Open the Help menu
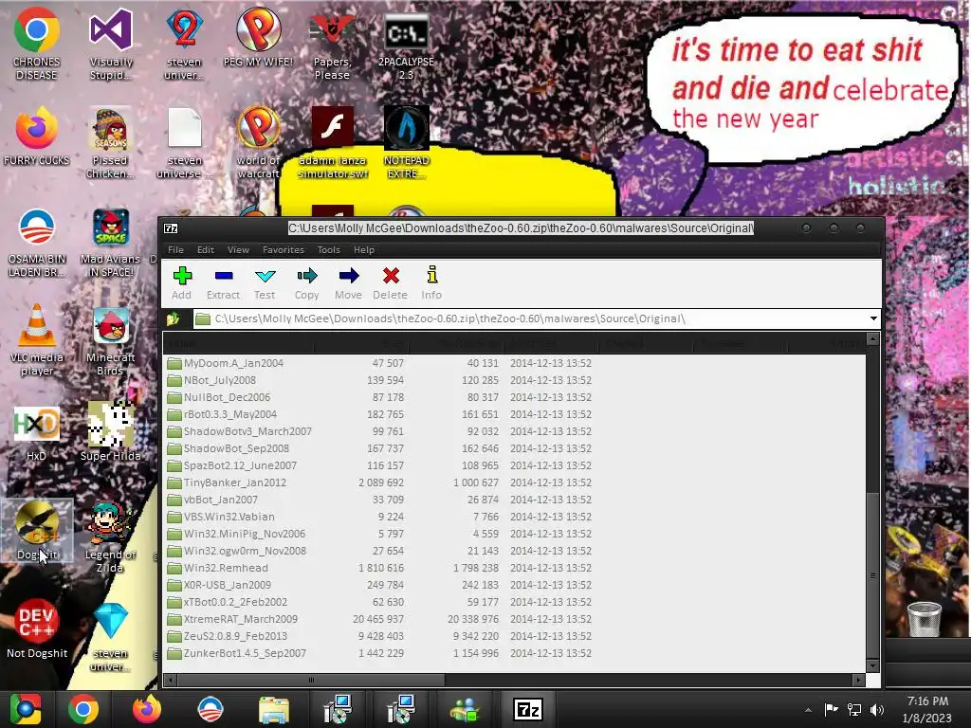Image resolution: width=971 pixels, height=728 pixels. 364,250
